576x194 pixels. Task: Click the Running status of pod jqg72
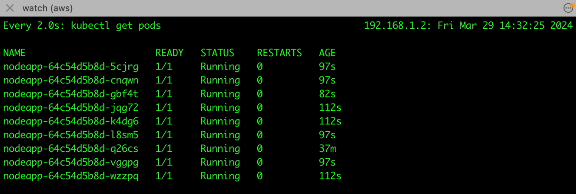220,108
